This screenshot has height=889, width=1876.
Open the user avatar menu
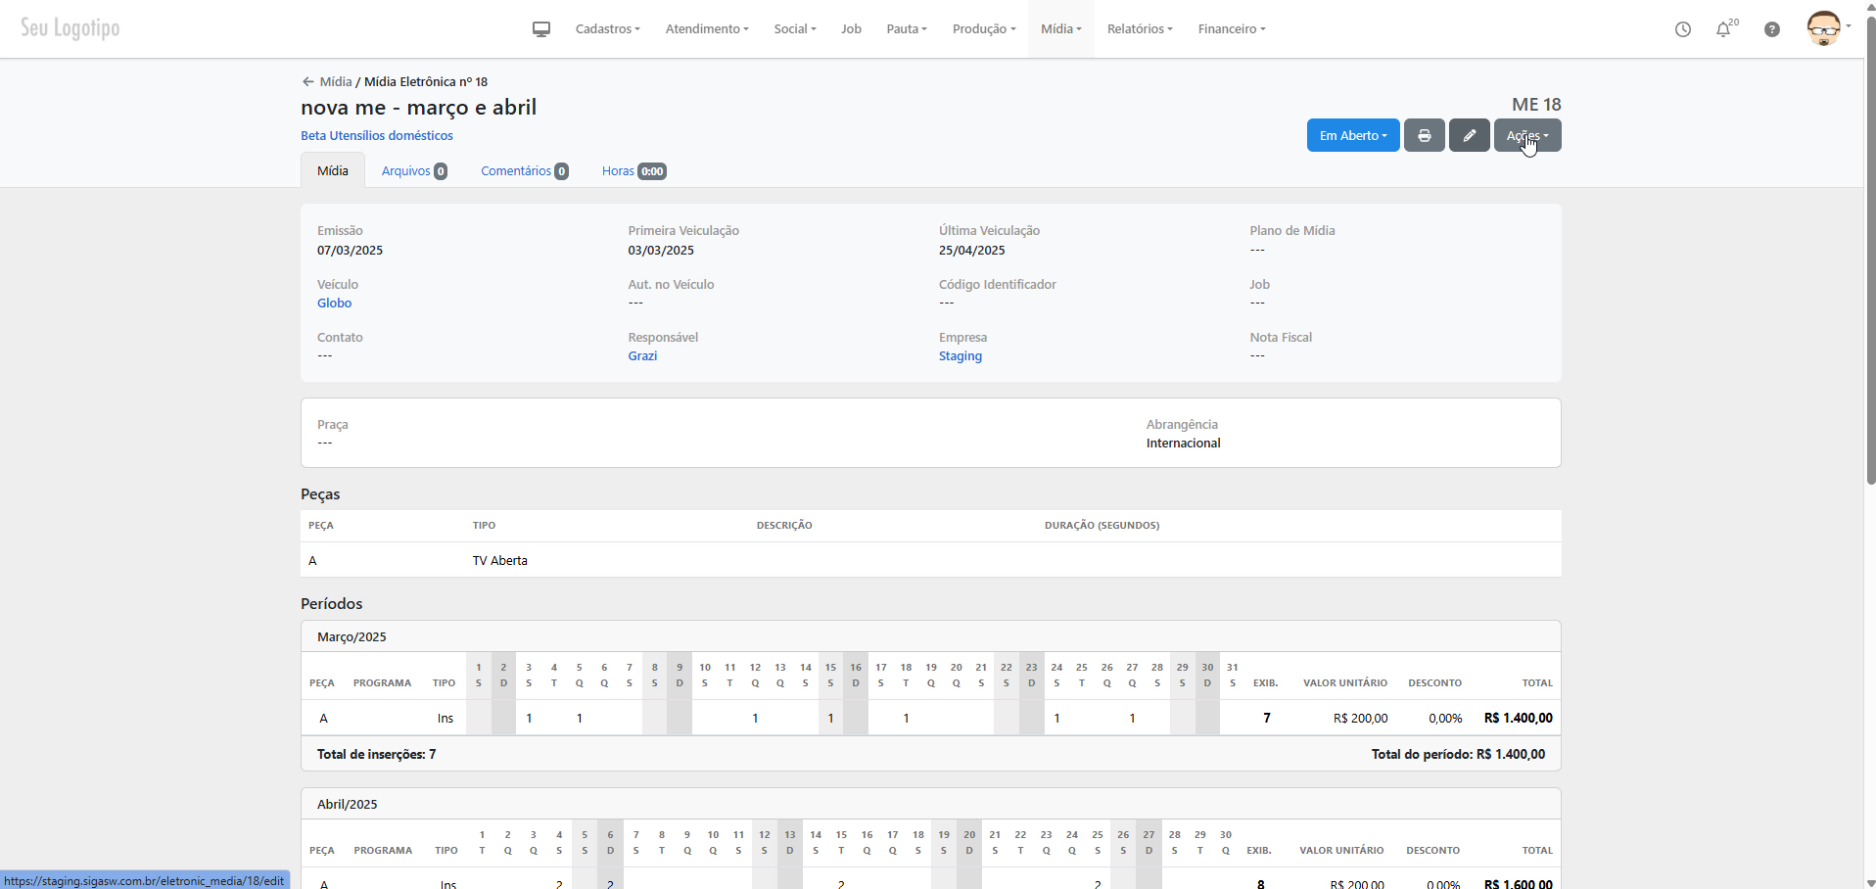pos(1825,28)
